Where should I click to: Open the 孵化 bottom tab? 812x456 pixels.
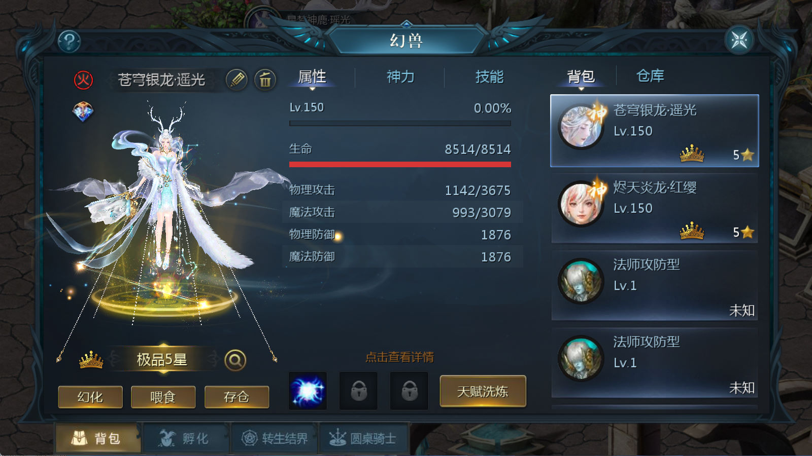[186, 438]
